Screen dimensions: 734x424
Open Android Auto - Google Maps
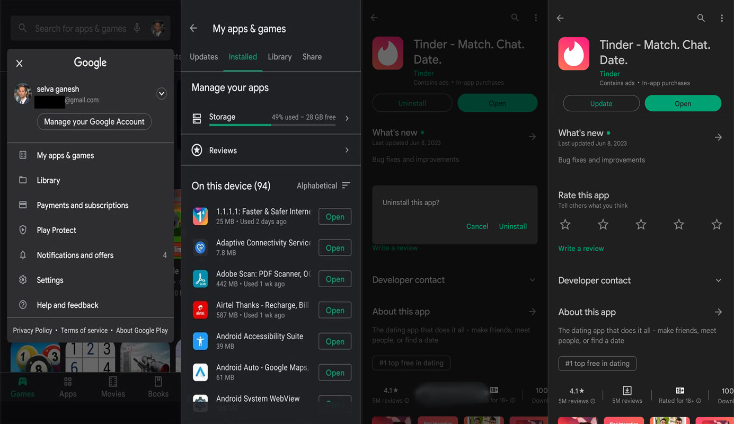pos(335,373)
